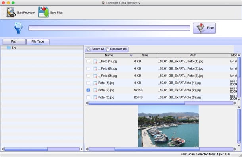The height and width of the screenshot is (157, 242).
Task: Click file icon of _Foto (3).jpg
Action: coord(95,76)
